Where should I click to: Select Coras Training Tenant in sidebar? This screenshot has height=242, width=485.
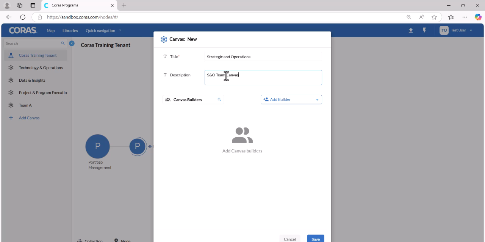36,55
